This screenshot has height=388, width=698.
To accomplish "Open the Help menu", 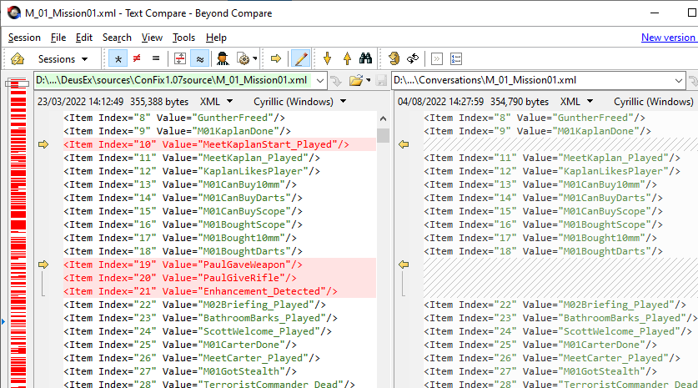I will click(216, 38).
